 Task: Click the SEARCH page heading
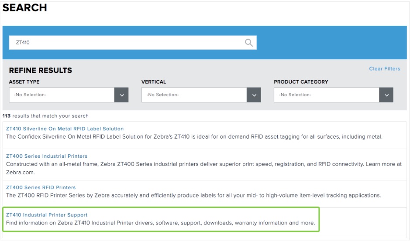coord(25,7)
